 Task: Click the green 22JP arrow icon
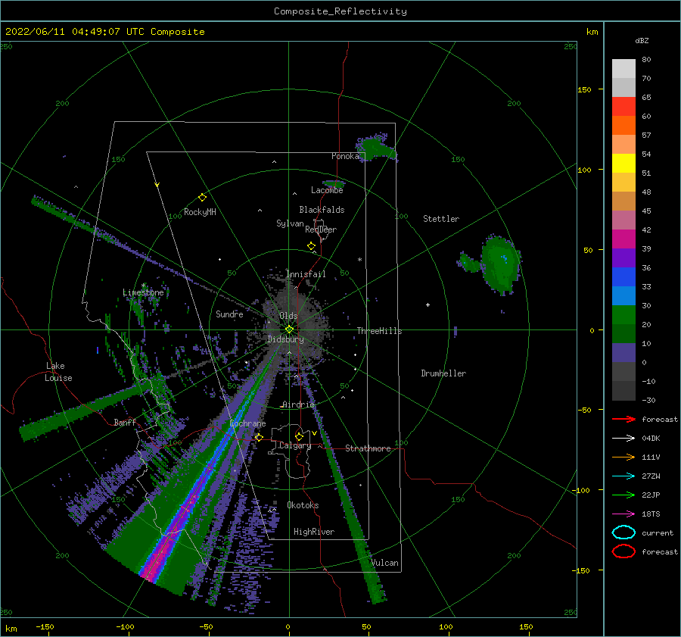point(623,495)
